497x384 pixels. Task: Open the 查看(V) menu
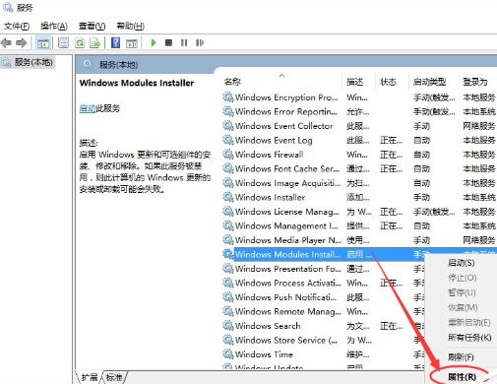pos(92,26)
